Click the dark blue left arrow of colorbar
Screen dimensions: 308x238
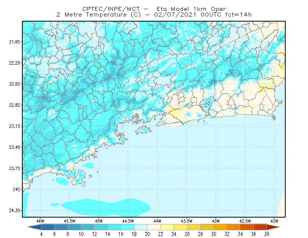(x=35, y=227)
